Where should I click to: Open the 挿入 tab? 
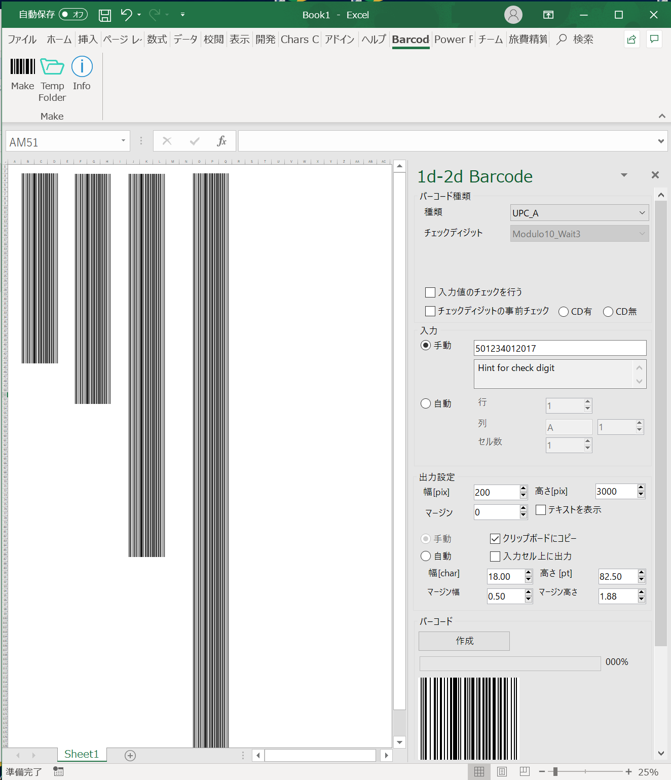click(88, 40)
